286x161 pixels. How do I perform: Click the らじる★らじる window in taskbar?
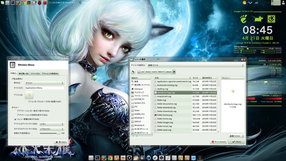click(63, 2)
